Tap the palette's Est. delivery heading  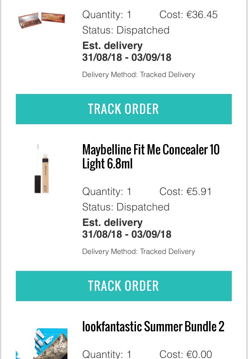112,46
